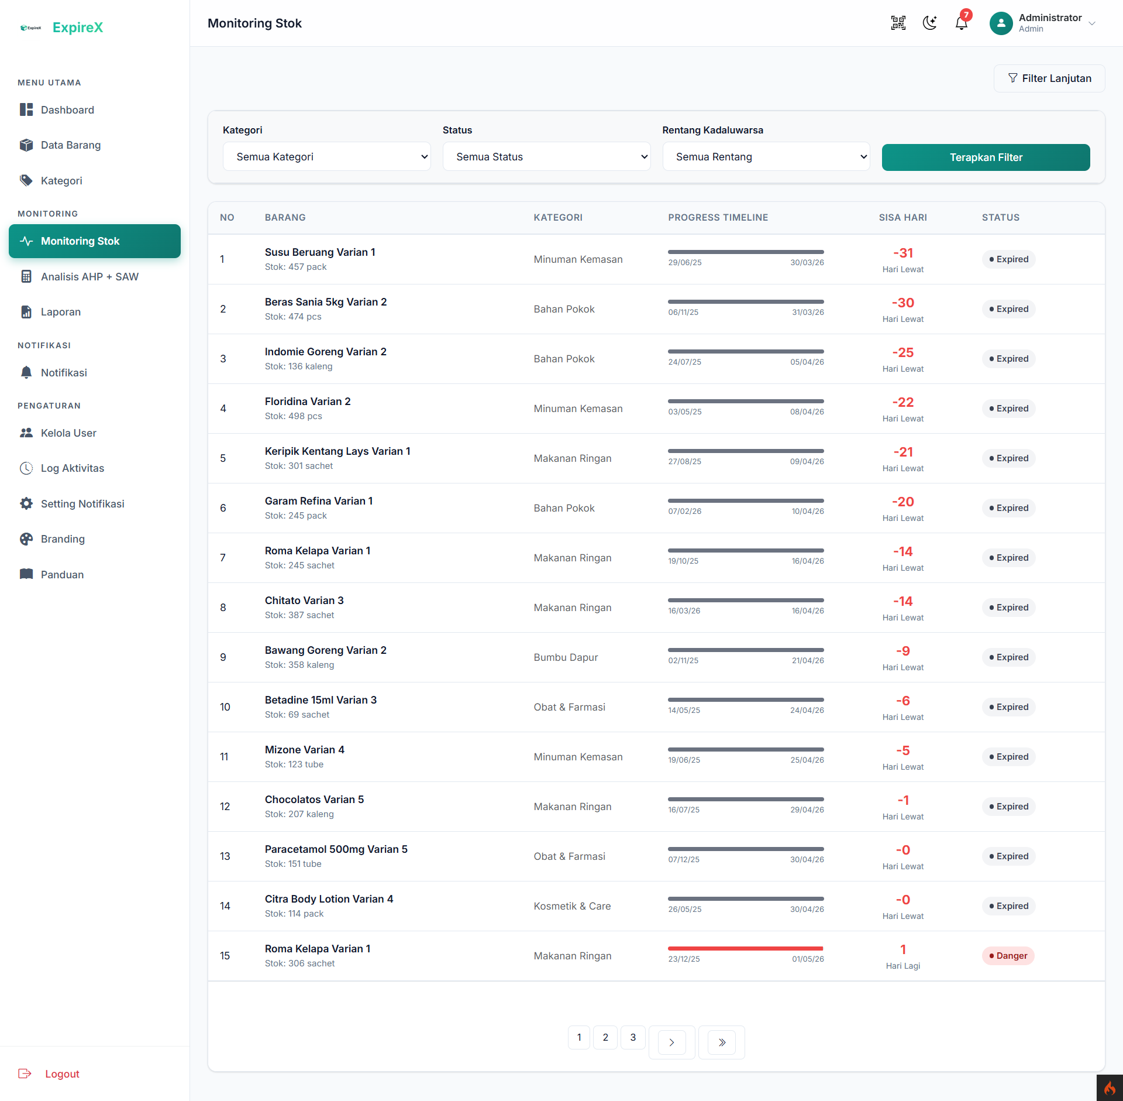1123x1101 pixels.
Task: Open the Rentang Kadaluwarsa dropdown
Action: tap(766, 156)
